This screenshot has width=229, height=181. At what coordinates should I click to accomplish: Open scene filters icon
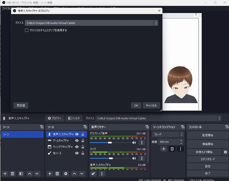(x=21, y=174)
